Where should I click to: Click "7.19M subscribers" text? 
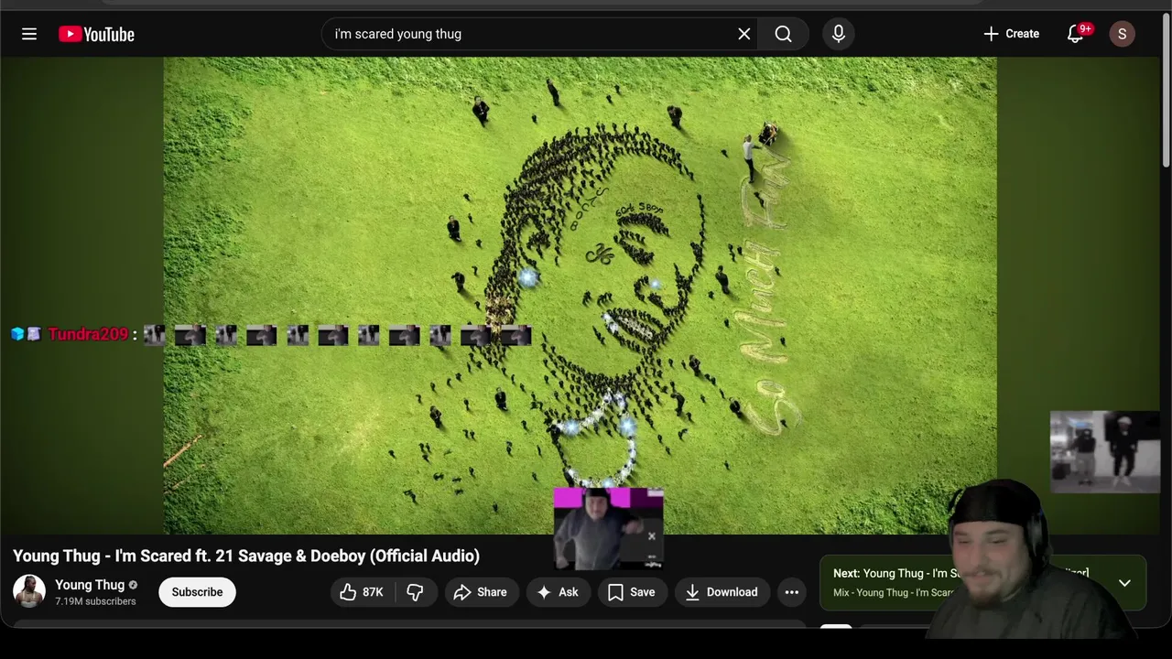point(95,601)
